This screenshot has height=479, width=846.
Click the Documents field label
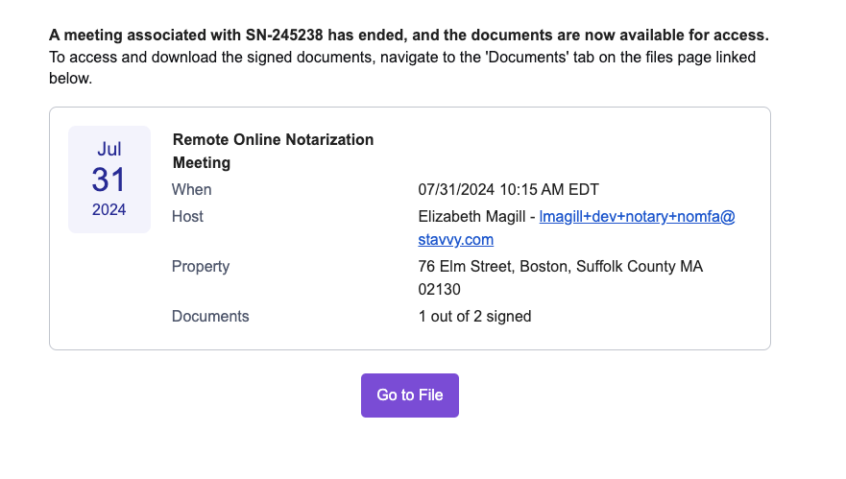point(210,316)
